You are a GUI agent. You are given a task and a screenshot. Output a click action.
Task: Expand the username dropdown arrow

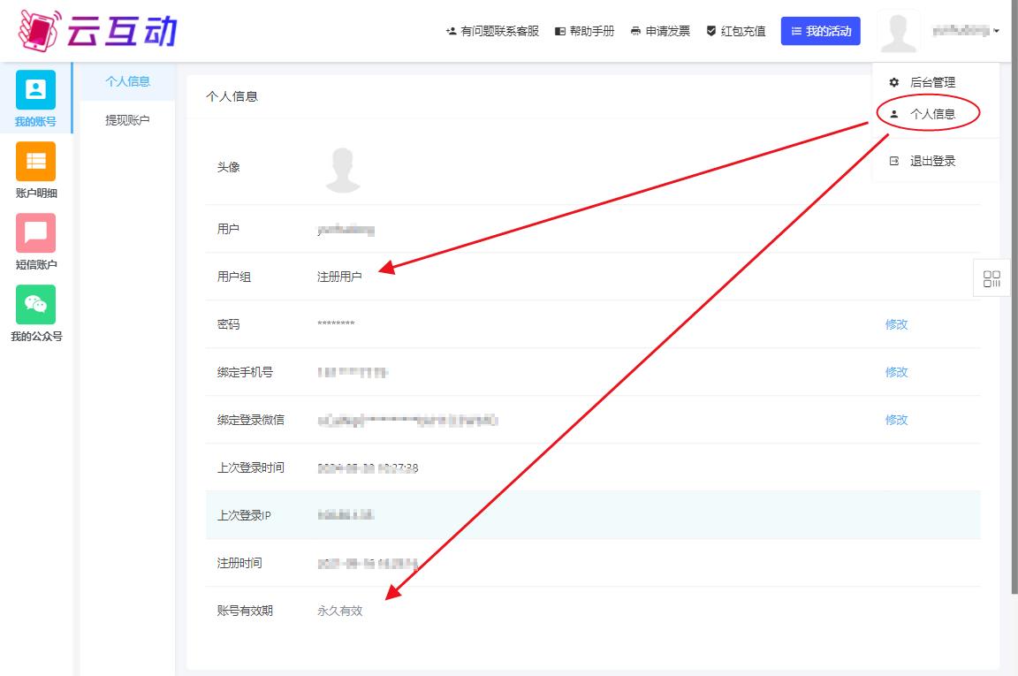pos(996,31)
